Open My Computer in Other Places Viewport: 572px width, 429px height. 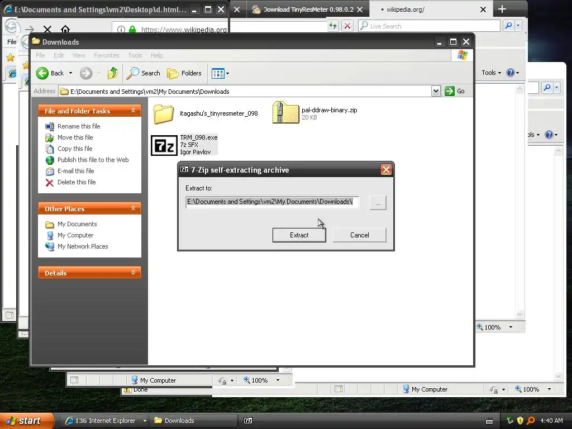tap(75, 235)
